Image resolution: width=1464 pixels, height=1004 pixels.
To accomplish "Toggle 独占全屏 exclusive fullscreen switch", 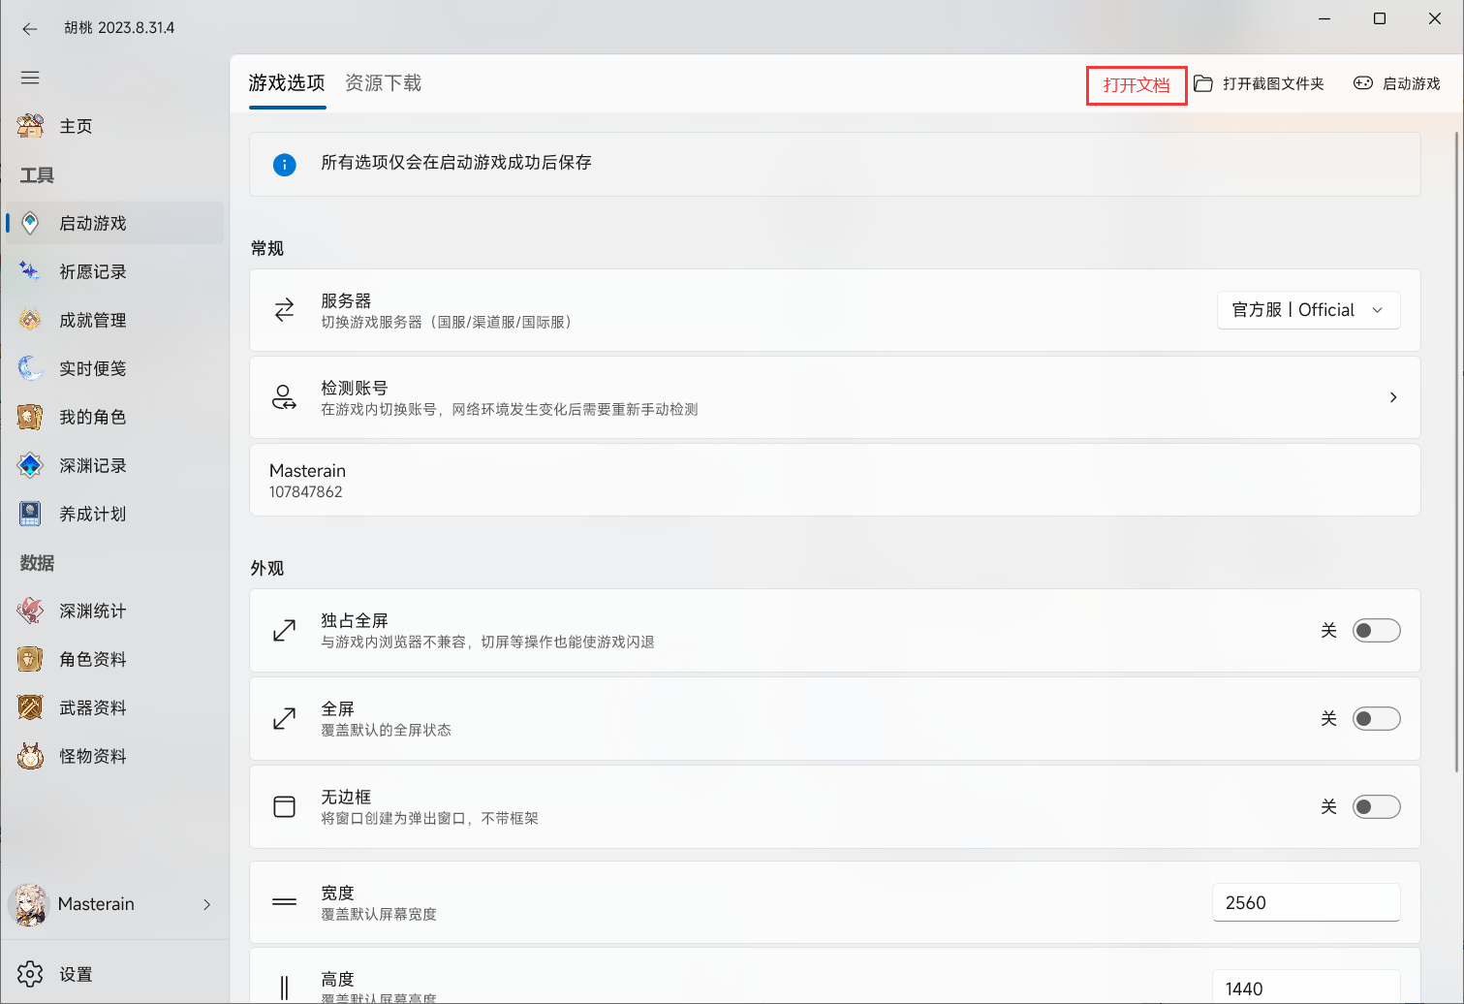I will pyautogui.click(x=1376, y=630).
